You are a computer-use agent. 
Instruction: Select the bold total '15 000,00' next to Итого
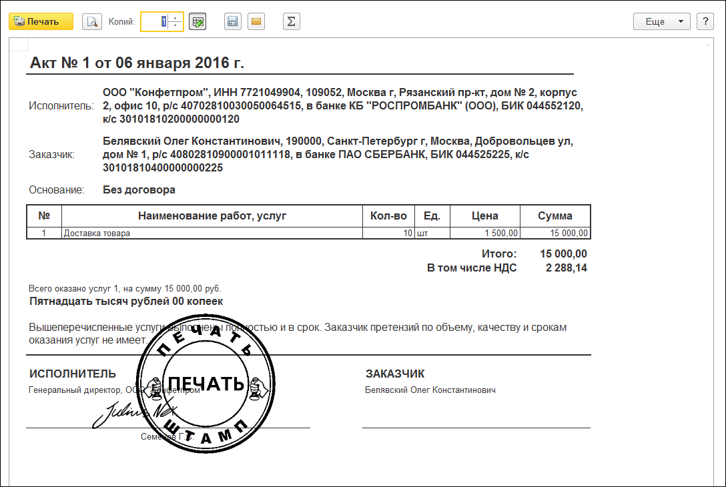point(563,254)
